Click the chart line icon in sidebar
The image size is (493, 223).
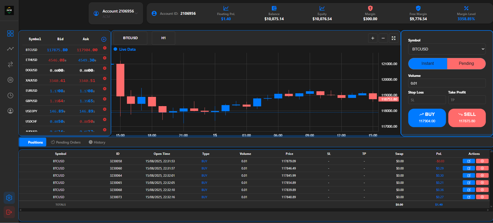click(10, 49)
